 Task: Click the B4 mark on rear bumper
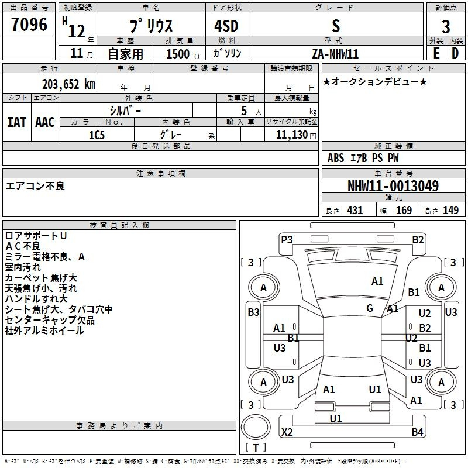(x=417, y=432)
